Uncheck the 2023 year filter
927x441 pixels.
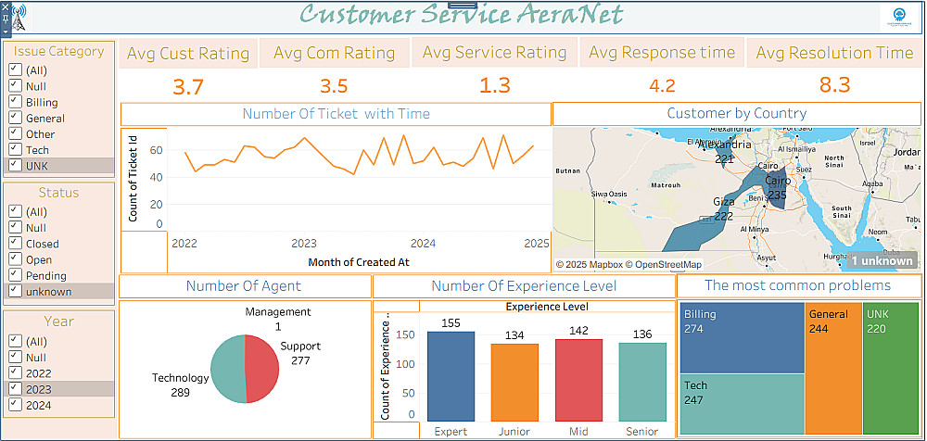[15, 389]
